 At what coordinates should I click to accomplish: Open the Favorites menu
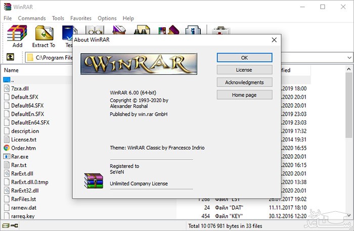pyautogui.click(x=81, y=18)
